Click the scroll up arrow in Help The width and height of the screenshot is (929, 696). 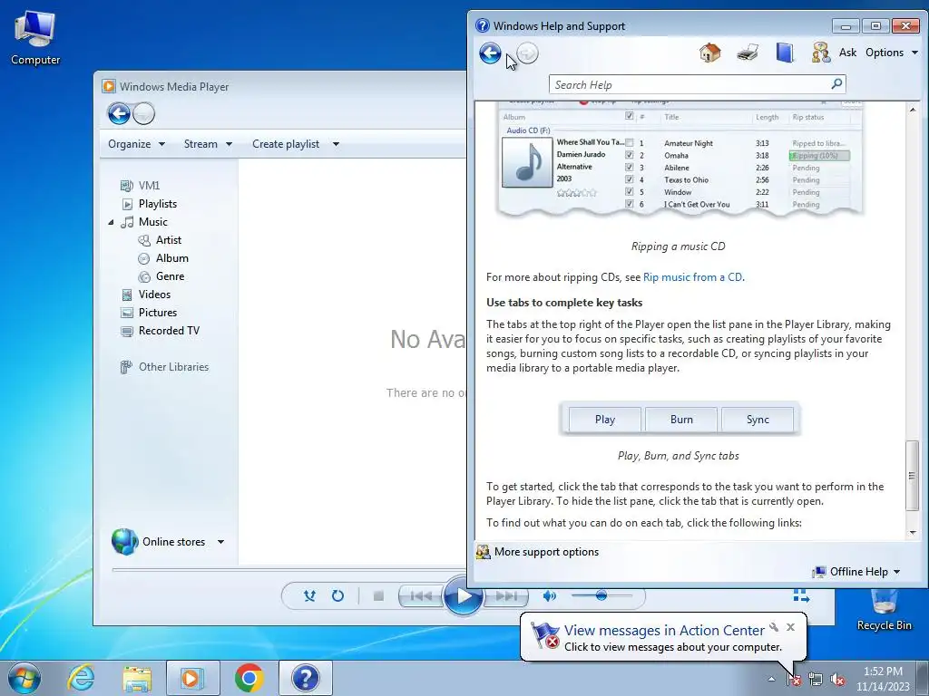pyautogui.click(x=913, y=110)
